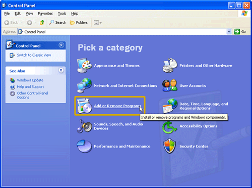Click the Help and Support question icon

coord(13,87)
